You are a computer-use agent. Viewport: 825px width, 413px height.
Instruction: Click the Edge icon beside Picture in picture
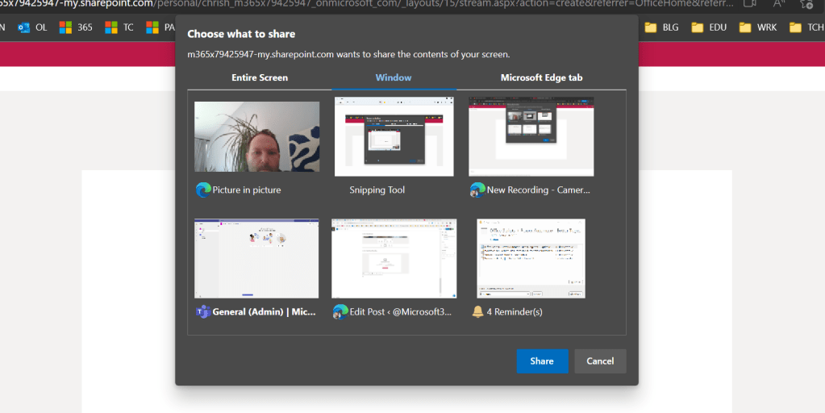click(x=203, y=190)
